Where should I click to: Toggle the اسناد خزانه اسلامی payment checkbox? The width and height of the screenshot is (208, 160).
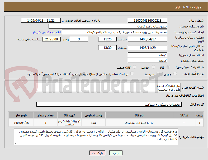(132, 73)
